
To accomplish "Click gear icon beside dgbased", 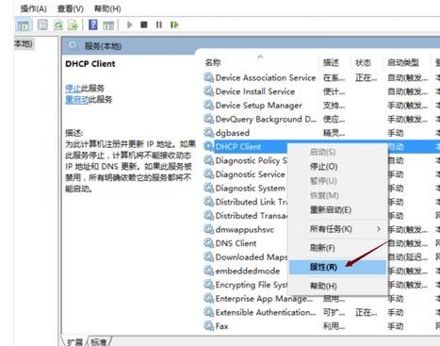I will click(208, 133).
